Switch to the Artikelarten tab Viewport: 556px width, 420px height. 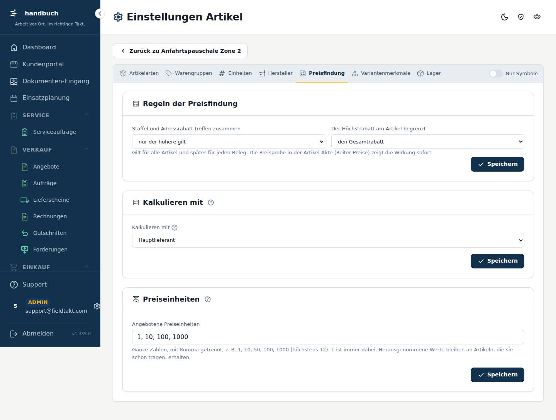(x=139, y=73)
